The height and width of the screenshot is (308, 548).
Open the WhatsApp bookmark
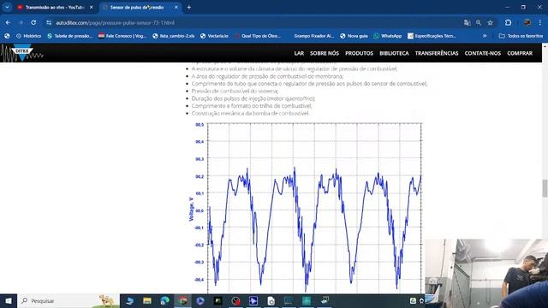click(x=388, y=36)
